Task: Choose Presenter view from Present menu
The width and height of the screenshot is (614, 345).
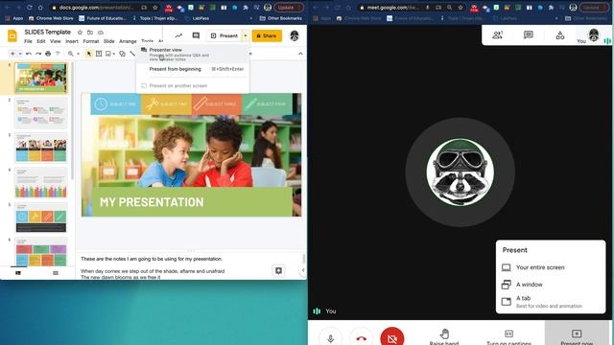Action: tap(193, 55)
